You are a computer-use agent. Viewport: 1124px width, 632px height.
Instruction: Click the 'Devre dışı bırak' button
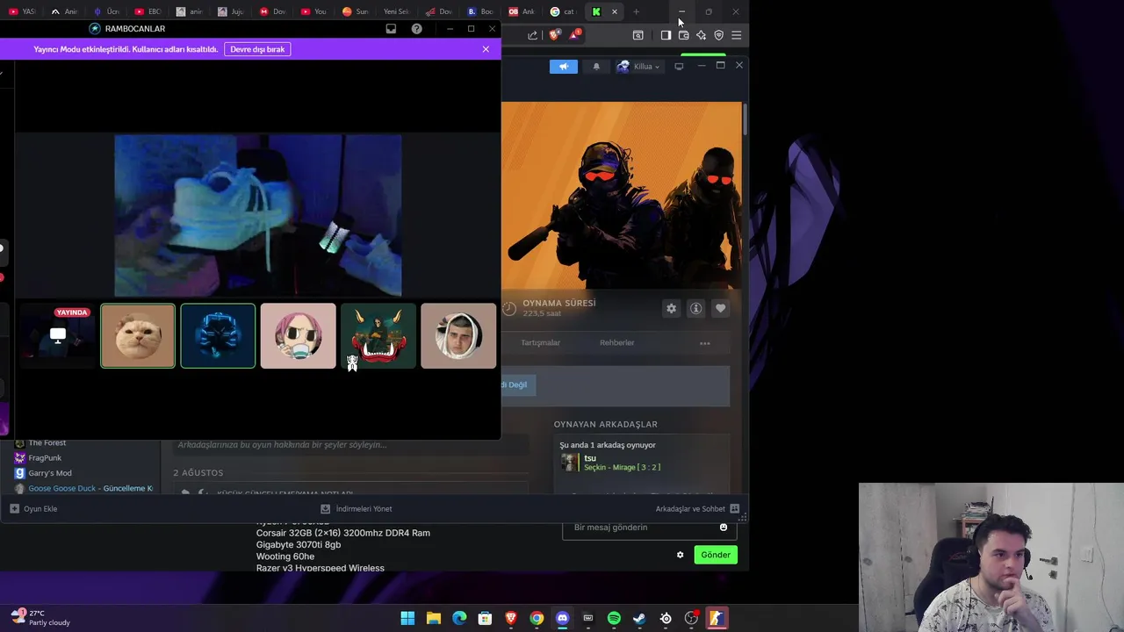(257, 49)
